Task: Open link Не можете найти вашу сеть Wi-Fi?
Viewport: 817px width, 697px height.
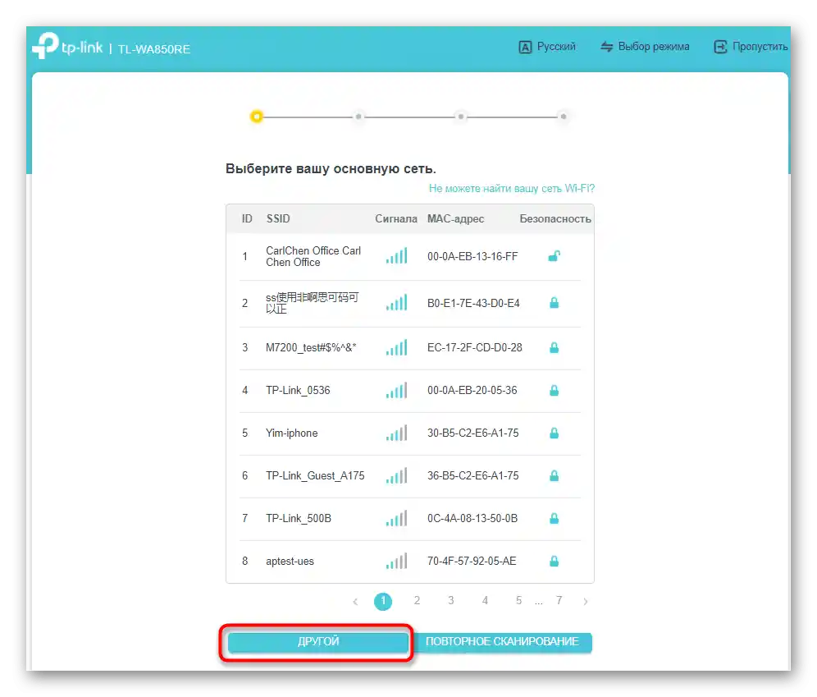Action: click(x=512, y=188)
